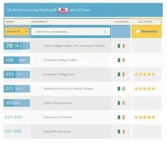Image resolution: width=167 pixels, height=143 pixels.
Task: Click the five-star rating for University of Limerick
Action: point(145,117)
